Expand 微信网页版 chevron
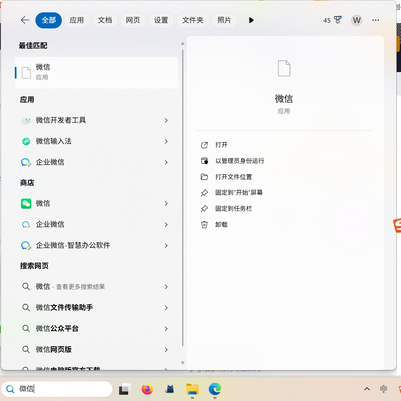The height and width of the screenshot is (401, 401). [x=166, y=350]
